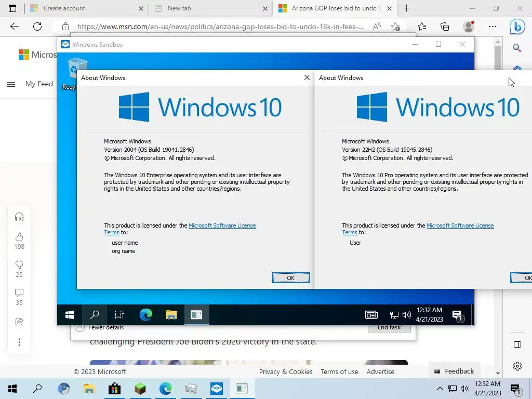
Task: Open Microsoft Software License link in Pro dialog
Action: click(x=460, y=225)
